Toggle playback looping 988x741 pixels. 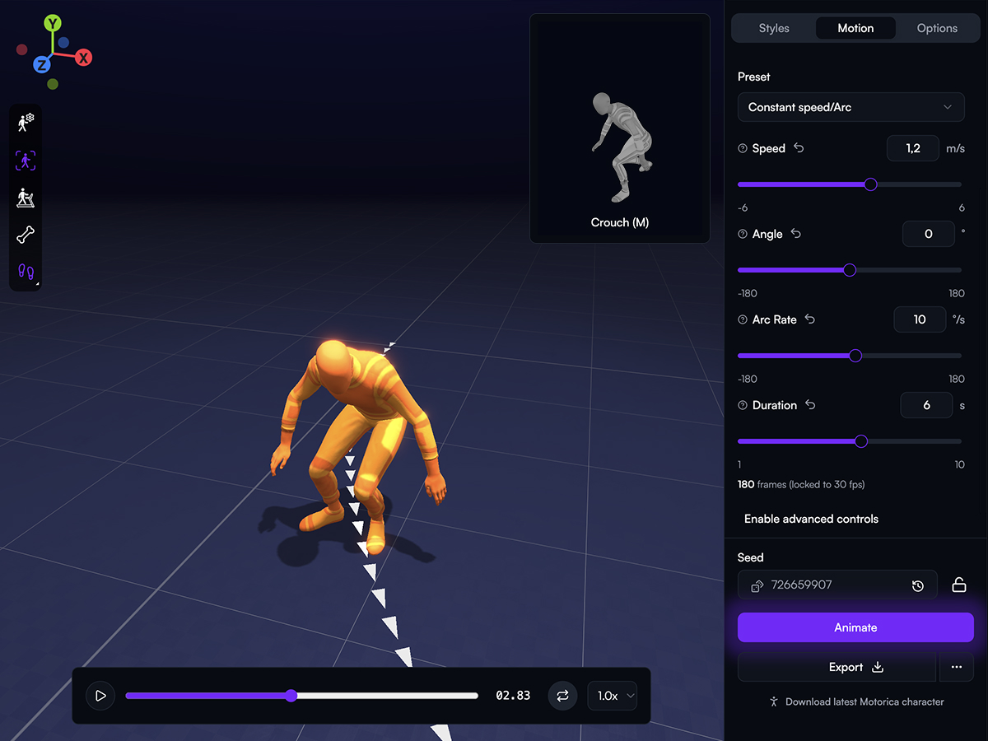click(x=562, y=696)
